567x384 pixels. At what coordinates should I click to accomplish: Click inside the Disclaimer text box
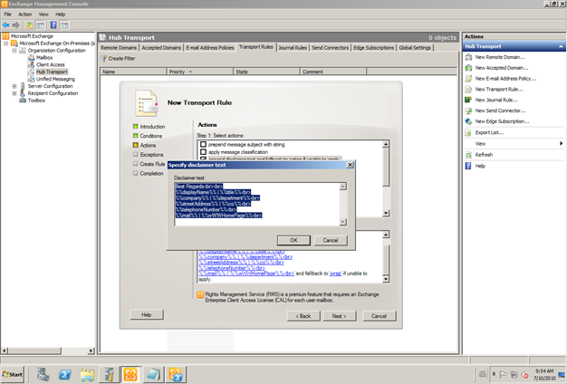click(x=257, y=205)
